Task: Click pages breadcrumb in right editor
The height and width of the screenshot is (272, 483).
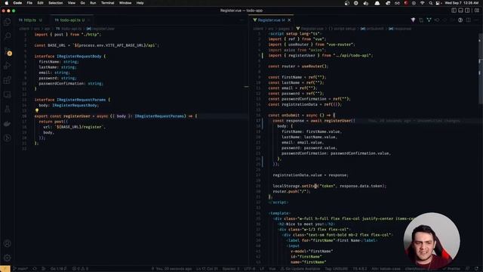Action: pyautogui.click(x=284, y=29)
